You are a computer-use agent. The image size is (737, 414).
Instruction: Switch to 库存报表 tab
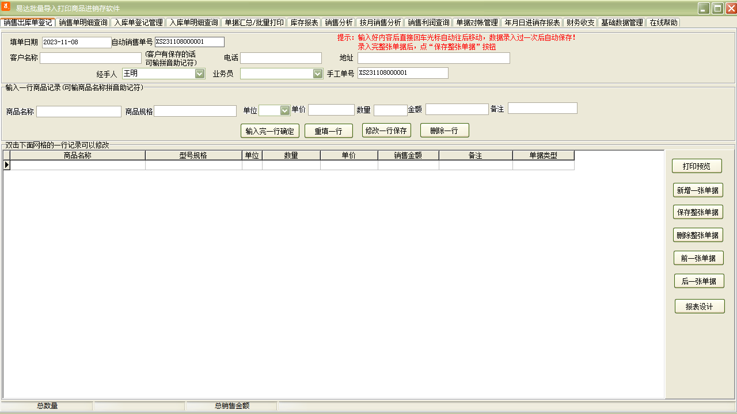tap(304, 23)
